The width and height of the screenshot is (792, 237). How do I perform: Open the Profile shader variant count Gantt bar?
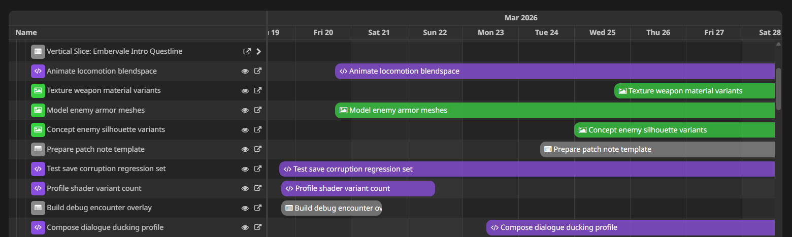(358, 188)
